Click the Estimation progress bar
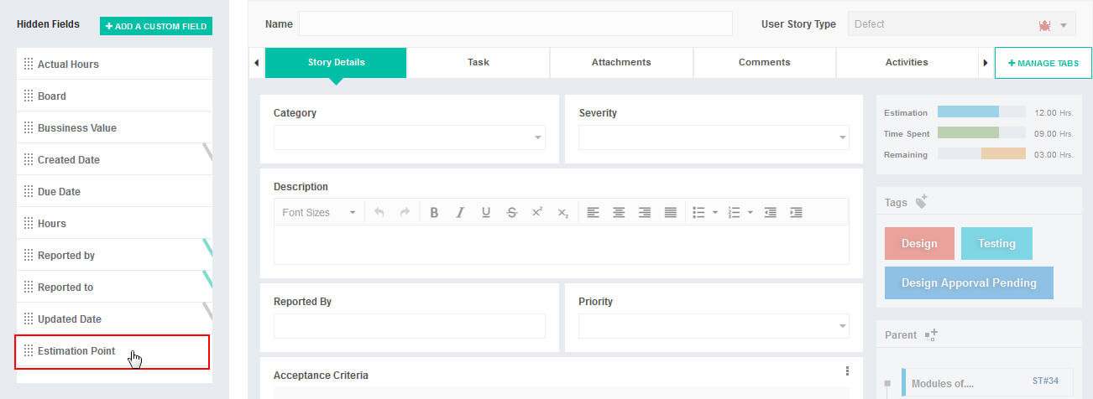 click(x=981, y=112)
